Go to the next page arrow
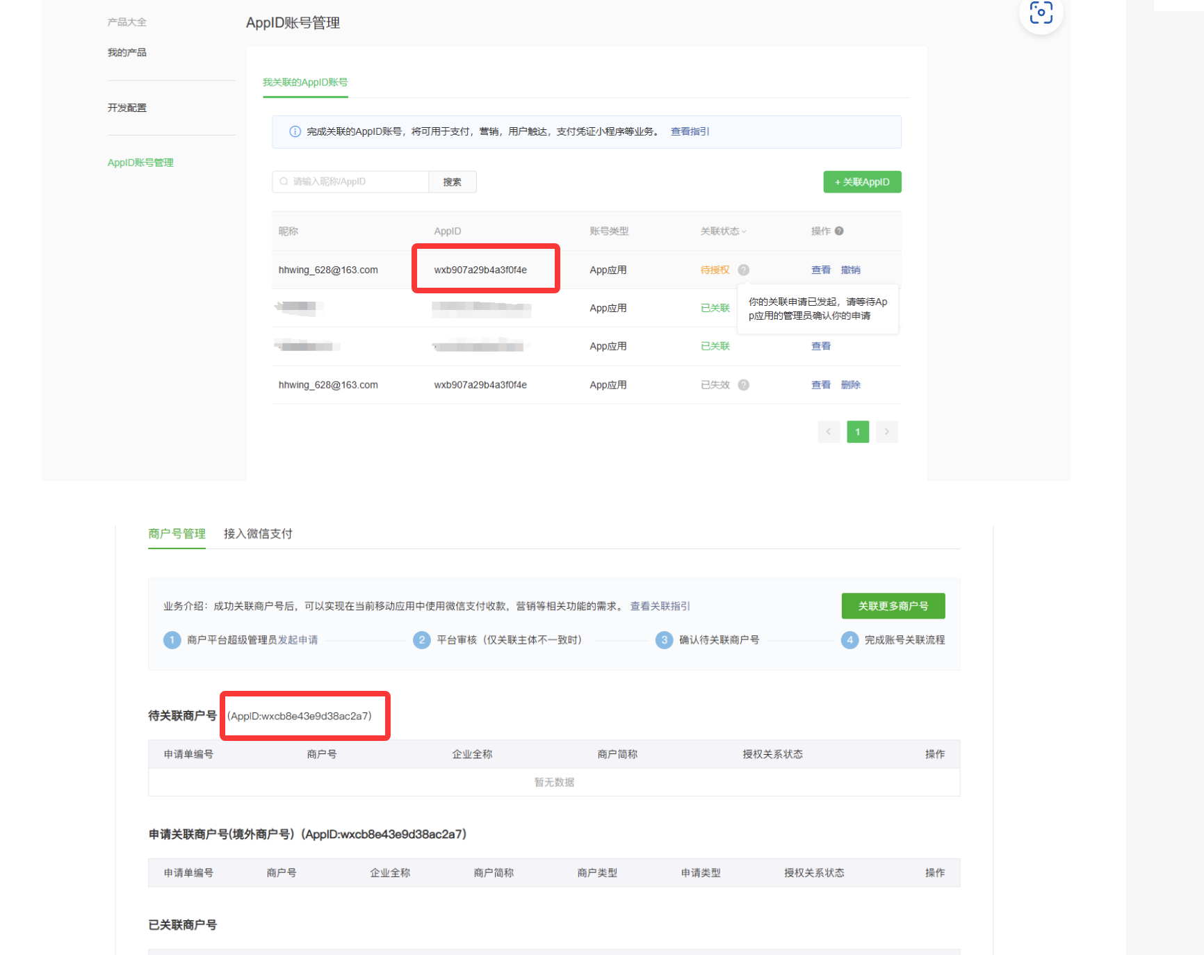The height and width of the screenshot is (955, 1204). click(x=887, y=432)
